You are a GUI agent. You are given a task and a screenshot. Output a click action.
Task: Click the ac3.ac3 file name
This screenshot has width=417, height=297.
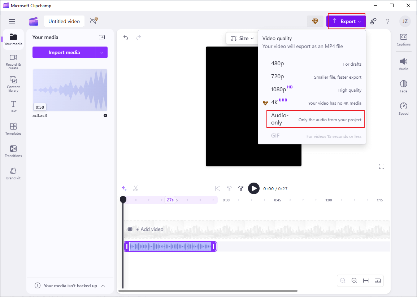coord(40,115)
